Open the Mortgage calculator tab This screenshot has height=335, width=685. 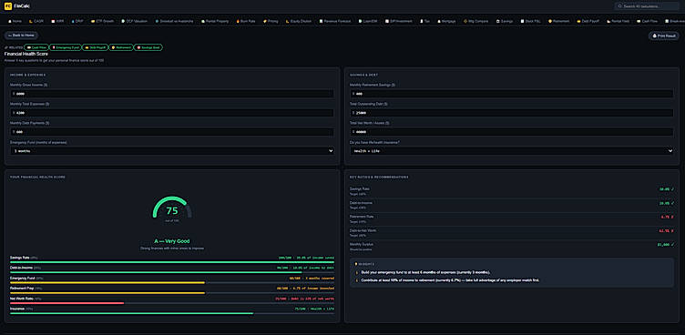[x=446, y=21]
